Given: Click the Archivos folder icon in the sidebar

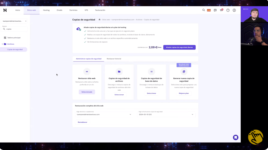Looking at the screenshot, I should 5,44.
